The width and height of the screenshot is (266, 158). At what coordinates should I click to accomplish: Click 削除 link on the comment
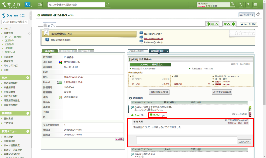click(246, 123)
